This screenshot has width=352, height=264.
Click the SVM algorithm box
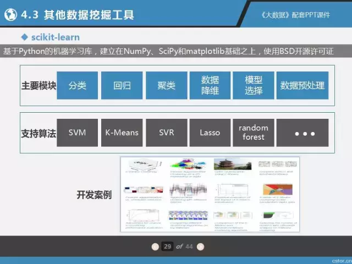77,133
